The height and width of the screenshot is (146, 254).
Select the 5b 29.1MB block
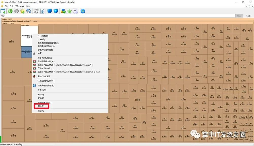(x=13, y=122)
